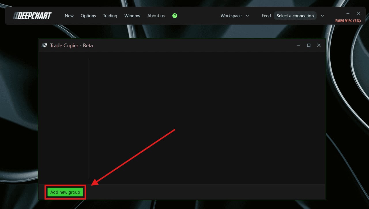Open the Window menu

[x=132, y=16]
